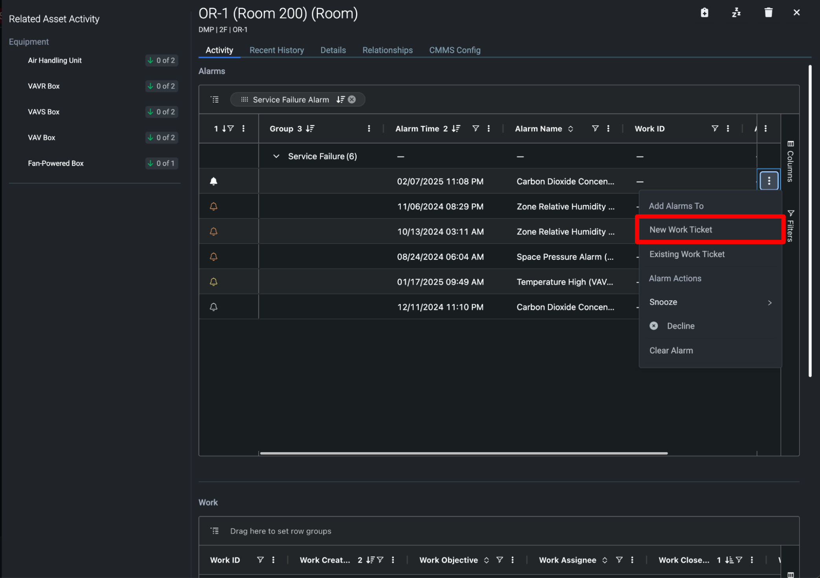Click the clipboard add icon in header
This screenshot has width=820, height=578.
pyautogui.click(x=704, y=13)
